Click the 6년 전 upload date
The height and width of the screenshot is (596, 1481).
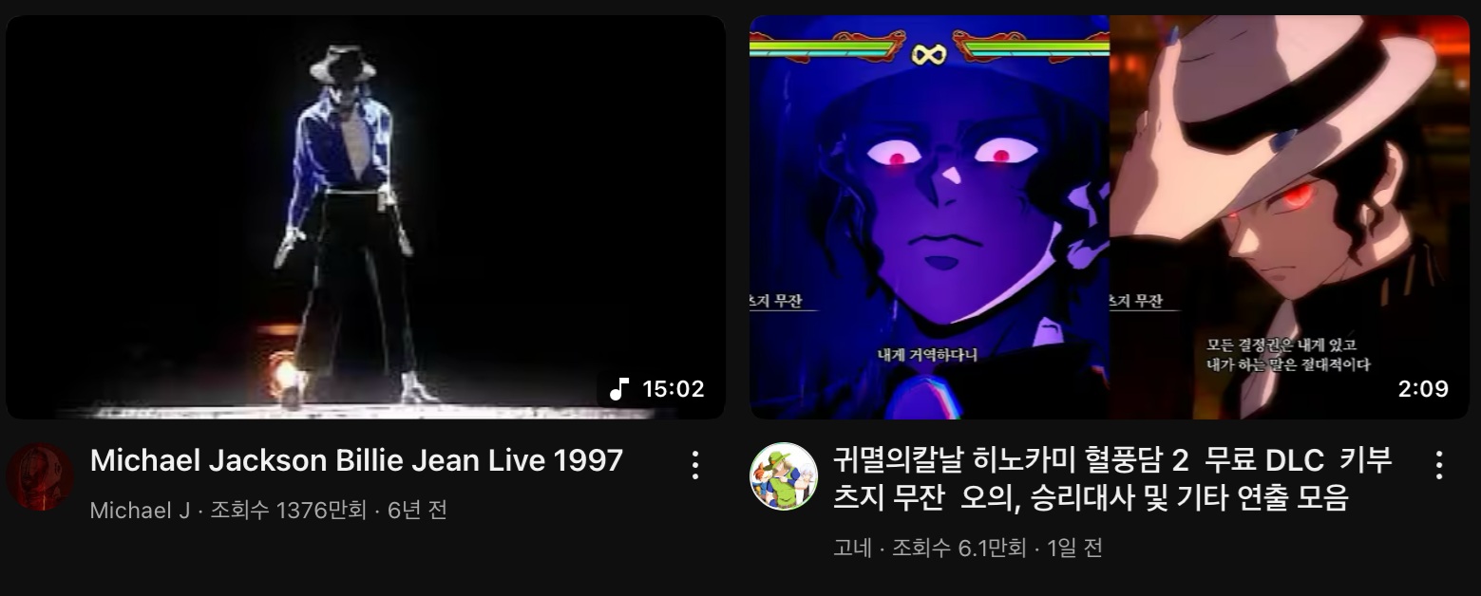pyautogui.click(x=417, y=511)
